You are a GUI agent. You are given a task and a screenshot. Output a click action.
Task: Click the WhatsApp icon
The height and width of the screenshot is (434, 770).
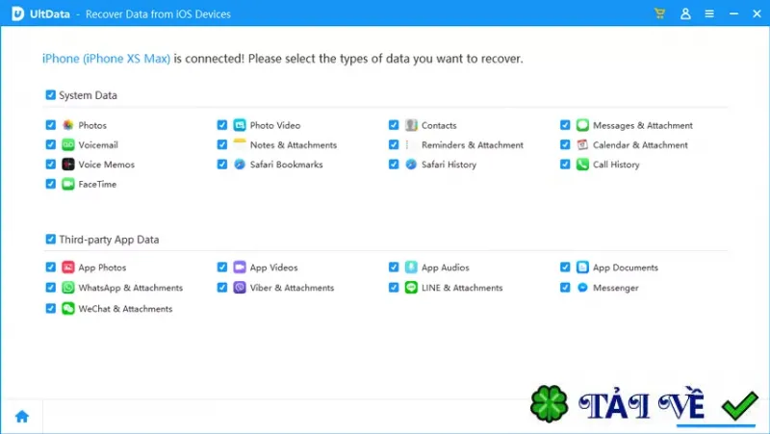tap(67, 287)
